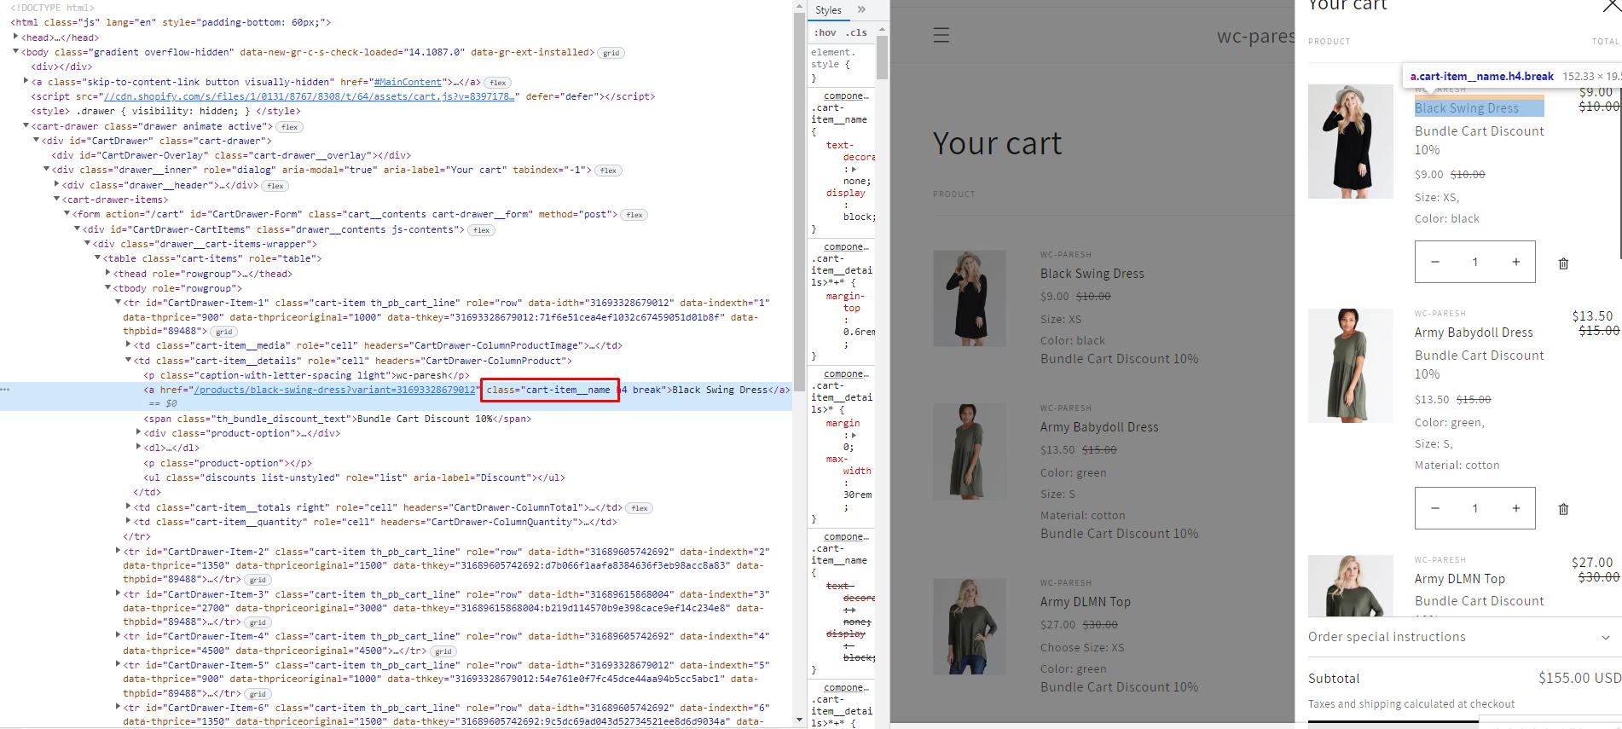Click Army Babydoll Dress quantity input field
The height and width of the screenshot is (729, 1622).
1475,508
